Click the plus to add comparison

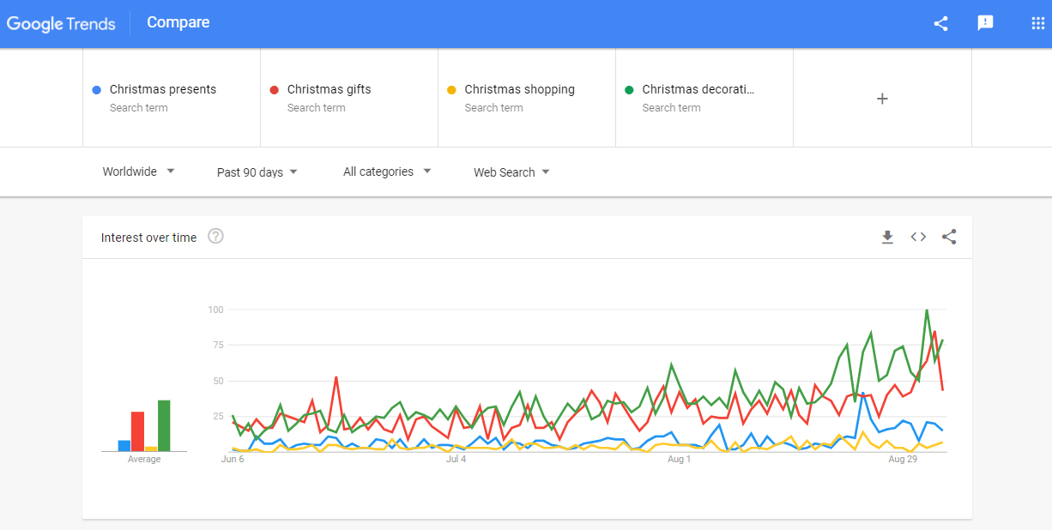(882, 99)
